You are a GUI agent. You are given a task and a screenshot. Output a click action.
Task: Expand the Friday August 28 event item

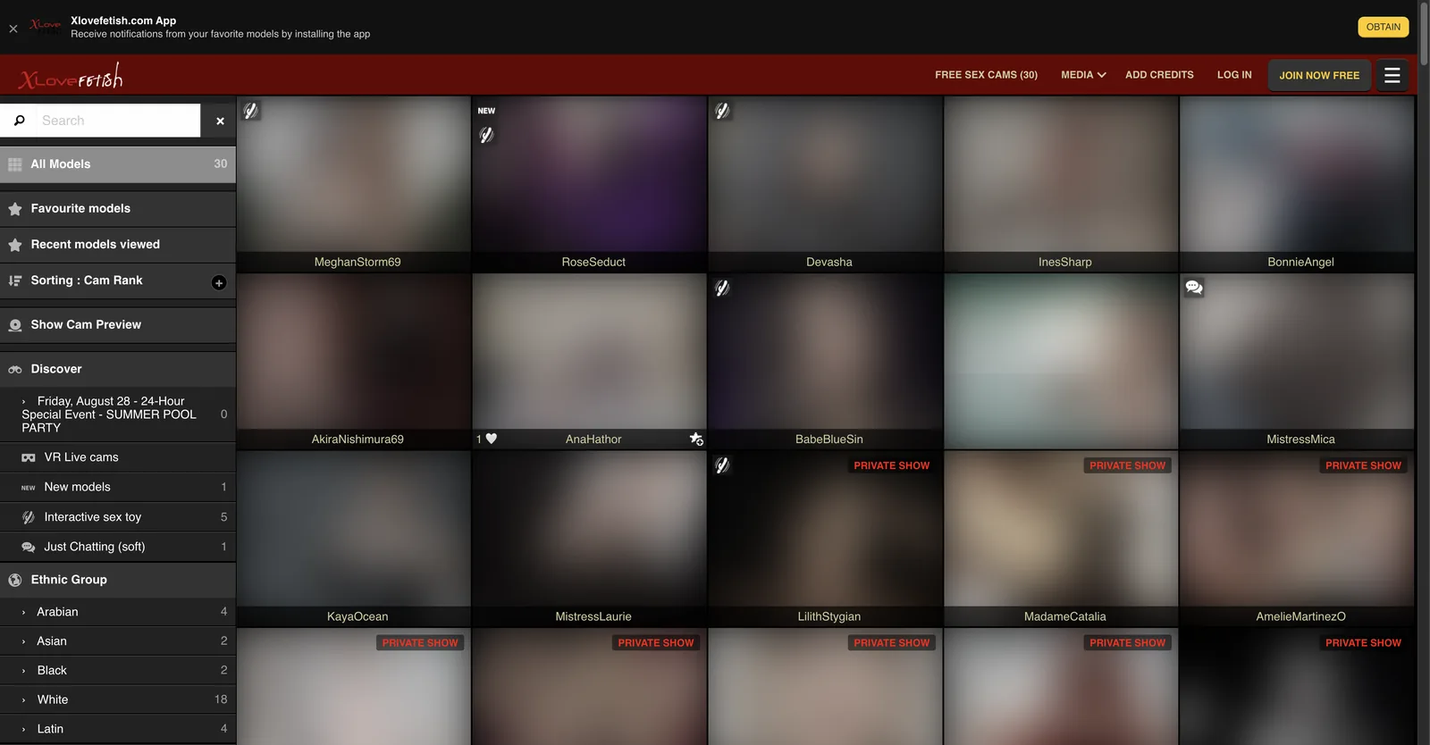click(x=118, y=414)
